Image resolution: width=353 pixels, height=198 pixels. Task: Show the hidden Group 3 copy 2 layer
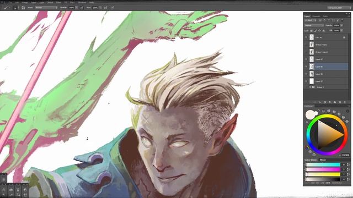click(306, 52)
